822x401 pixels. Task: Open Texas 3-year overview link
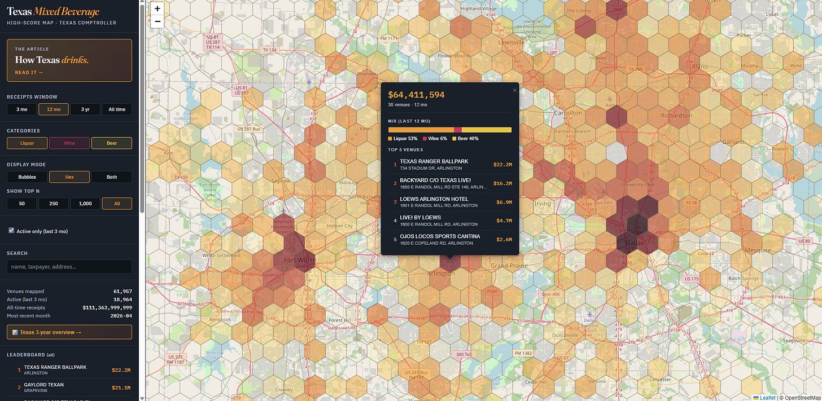(x=69, y=332)
